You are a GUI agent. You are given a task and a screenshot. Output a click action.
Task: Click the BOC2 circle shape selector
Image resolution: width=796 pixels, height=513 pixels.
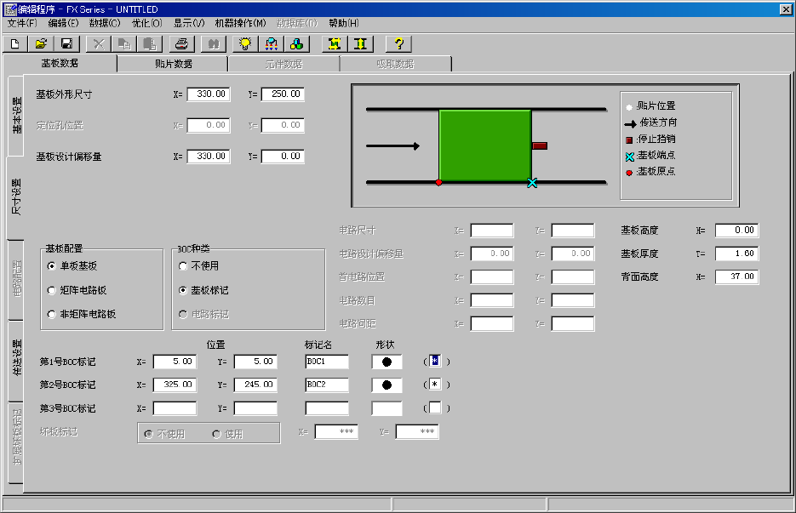pos(387,385)
